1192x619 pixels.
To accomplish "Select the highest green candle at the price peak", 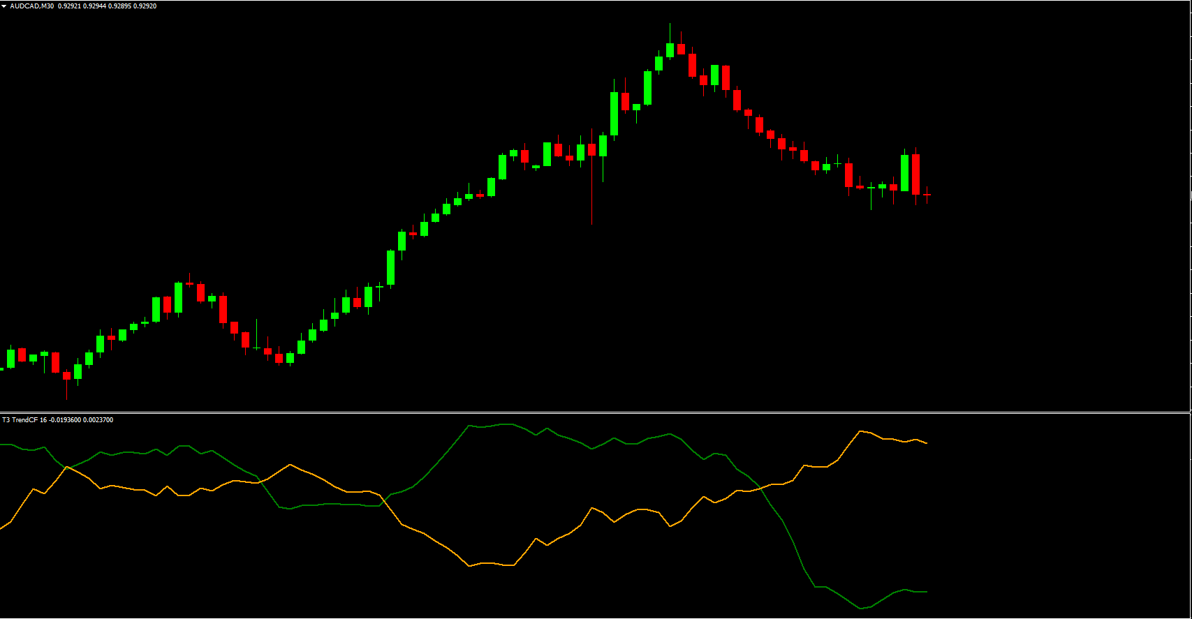I will point(670,50).
